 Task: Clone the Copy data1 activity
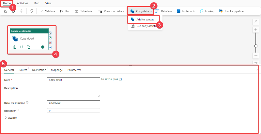28,47
